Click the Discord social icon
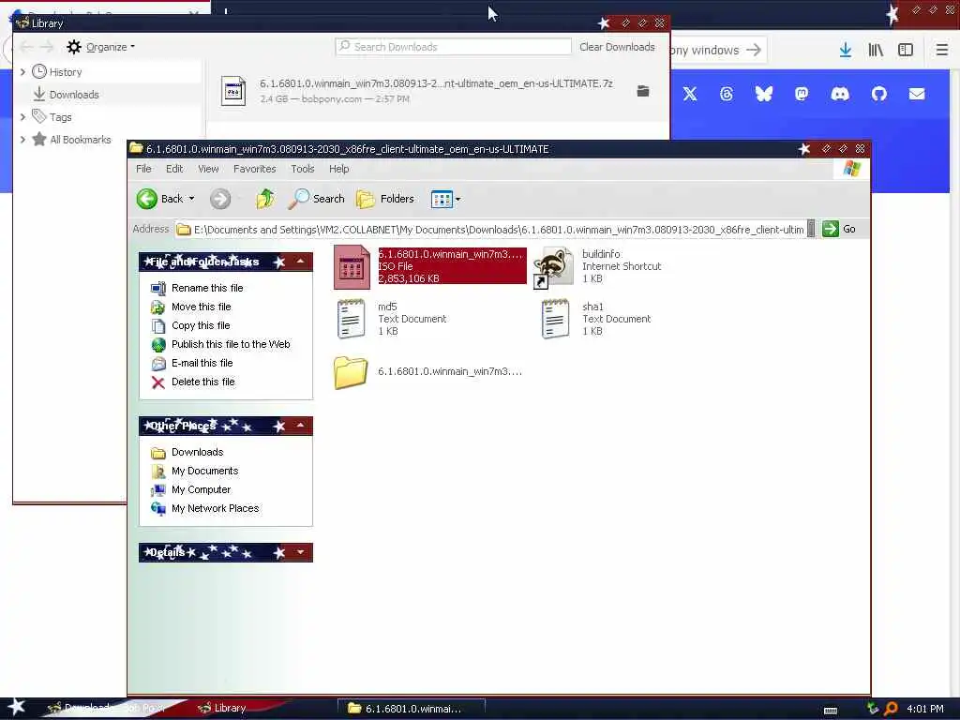960x720 pixels. pyautogui.click(x=840, y=94)
